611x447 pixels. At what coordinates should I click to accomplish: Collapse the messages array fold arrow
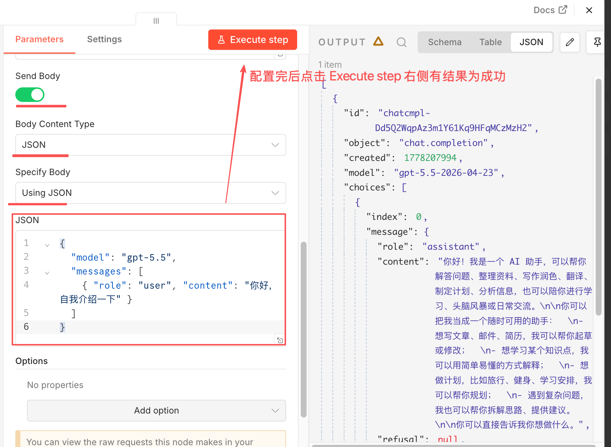pyautogui.click(x=47, y=273)
